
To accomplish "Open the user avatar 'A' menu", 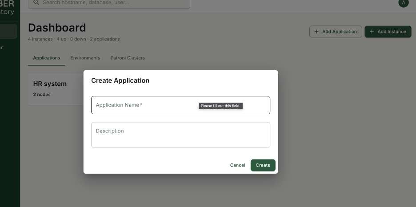I will (403, 3).
